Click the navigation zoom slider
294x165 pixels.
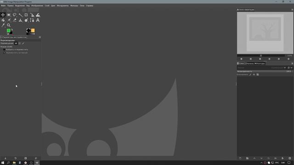click(261, 55)
